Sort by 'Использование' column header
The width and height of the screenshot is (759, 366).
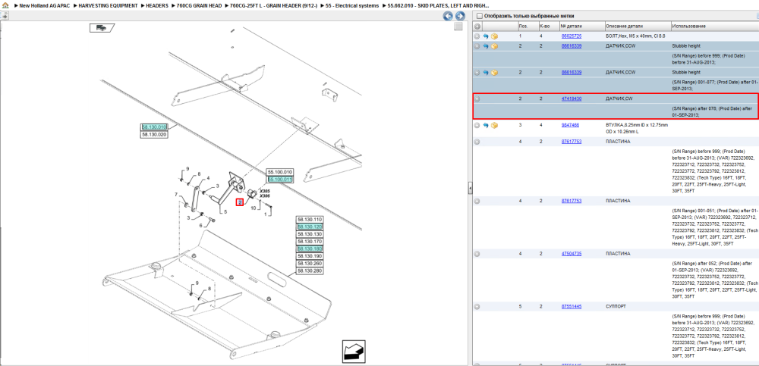(714, 26)
